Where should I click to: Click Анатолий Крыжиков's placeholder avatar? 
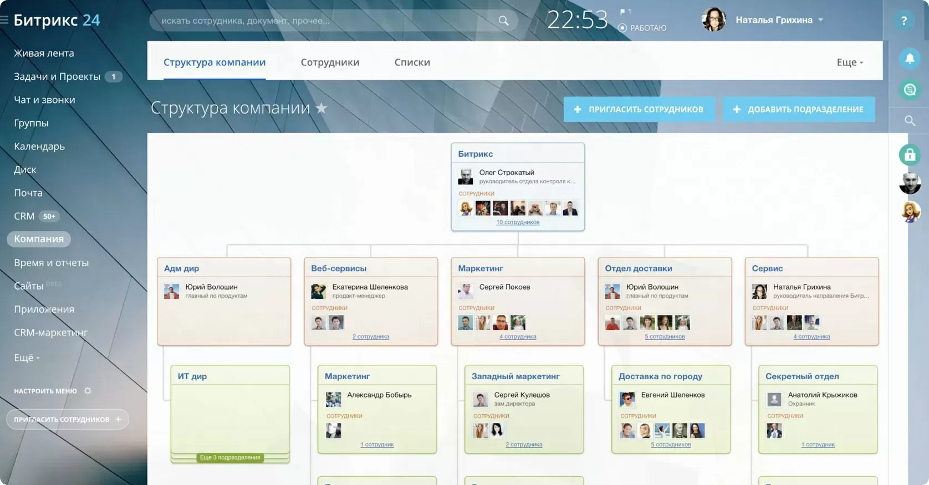(774, 399)
